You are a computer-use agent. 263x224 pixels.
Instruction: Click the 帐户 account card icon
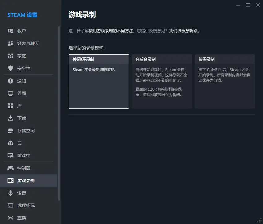11,31
